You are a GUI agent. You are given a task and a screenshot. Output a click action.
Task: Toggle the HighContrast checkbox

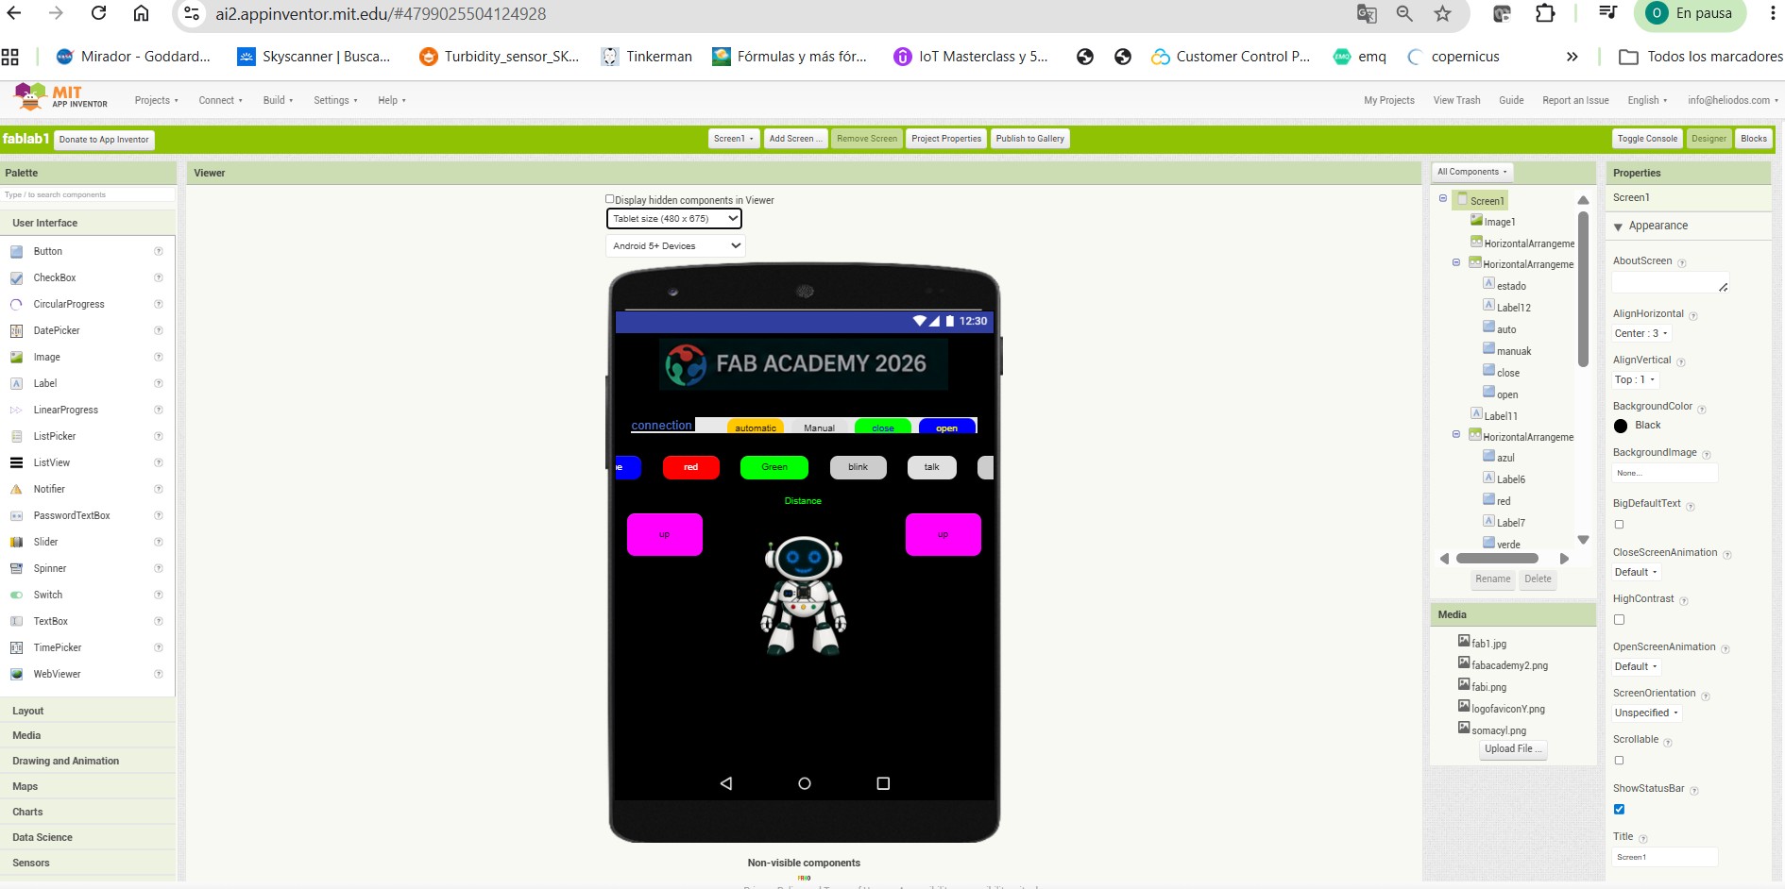1619,620
